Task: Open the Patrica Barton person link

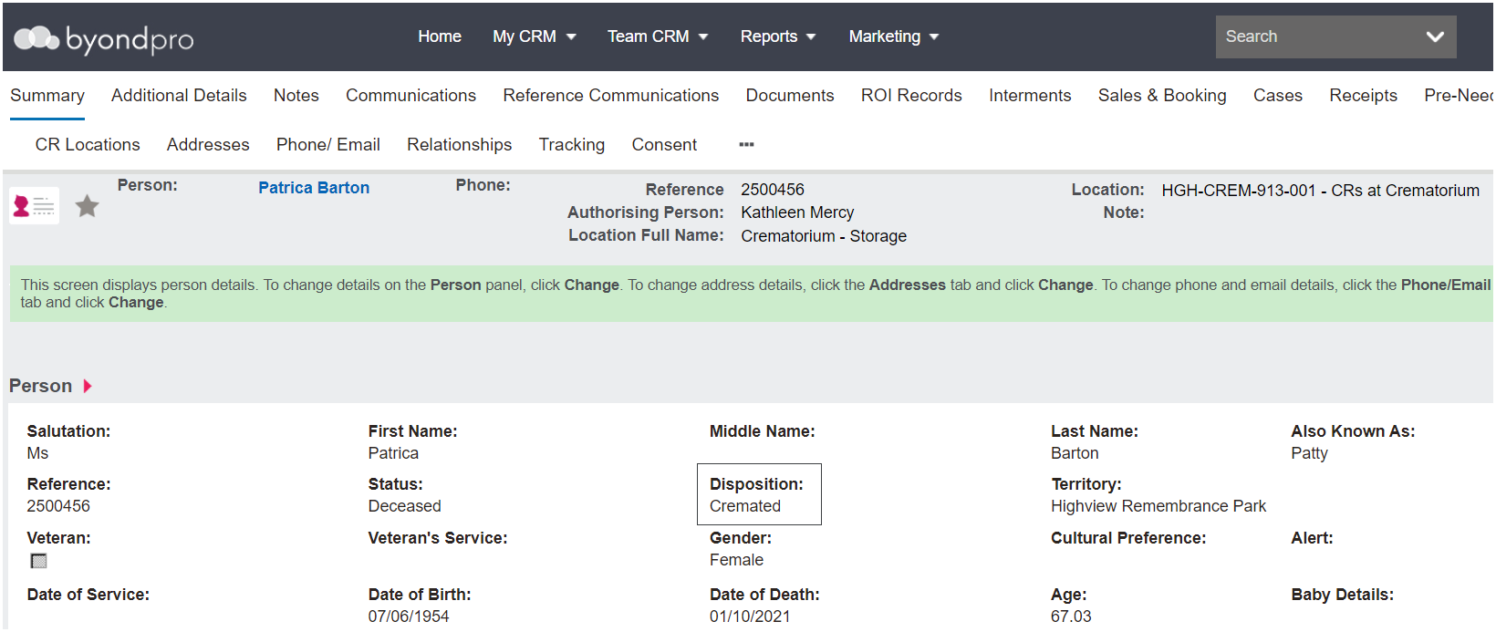Action: pyautogui.click(x=314, y=188)
